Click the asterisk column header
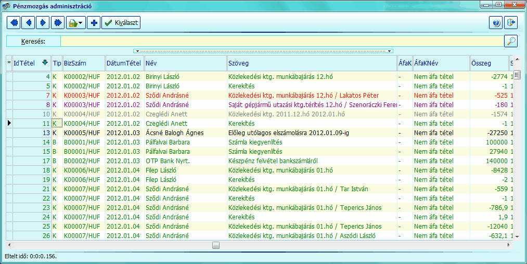 tap(9, 63)
